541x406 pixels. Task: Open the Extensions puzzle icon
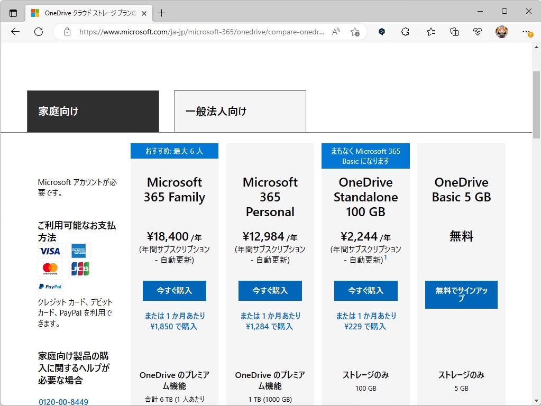coord(405,32)
